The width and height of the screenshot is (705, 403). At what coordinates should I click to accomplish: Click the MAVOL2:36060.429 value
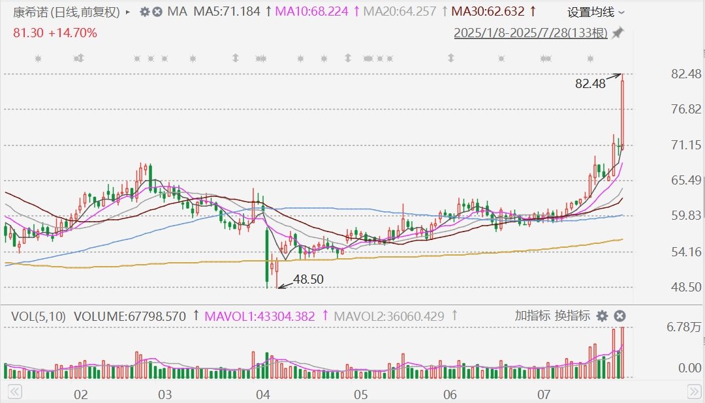pyautogui.click(x=389, y=316)
